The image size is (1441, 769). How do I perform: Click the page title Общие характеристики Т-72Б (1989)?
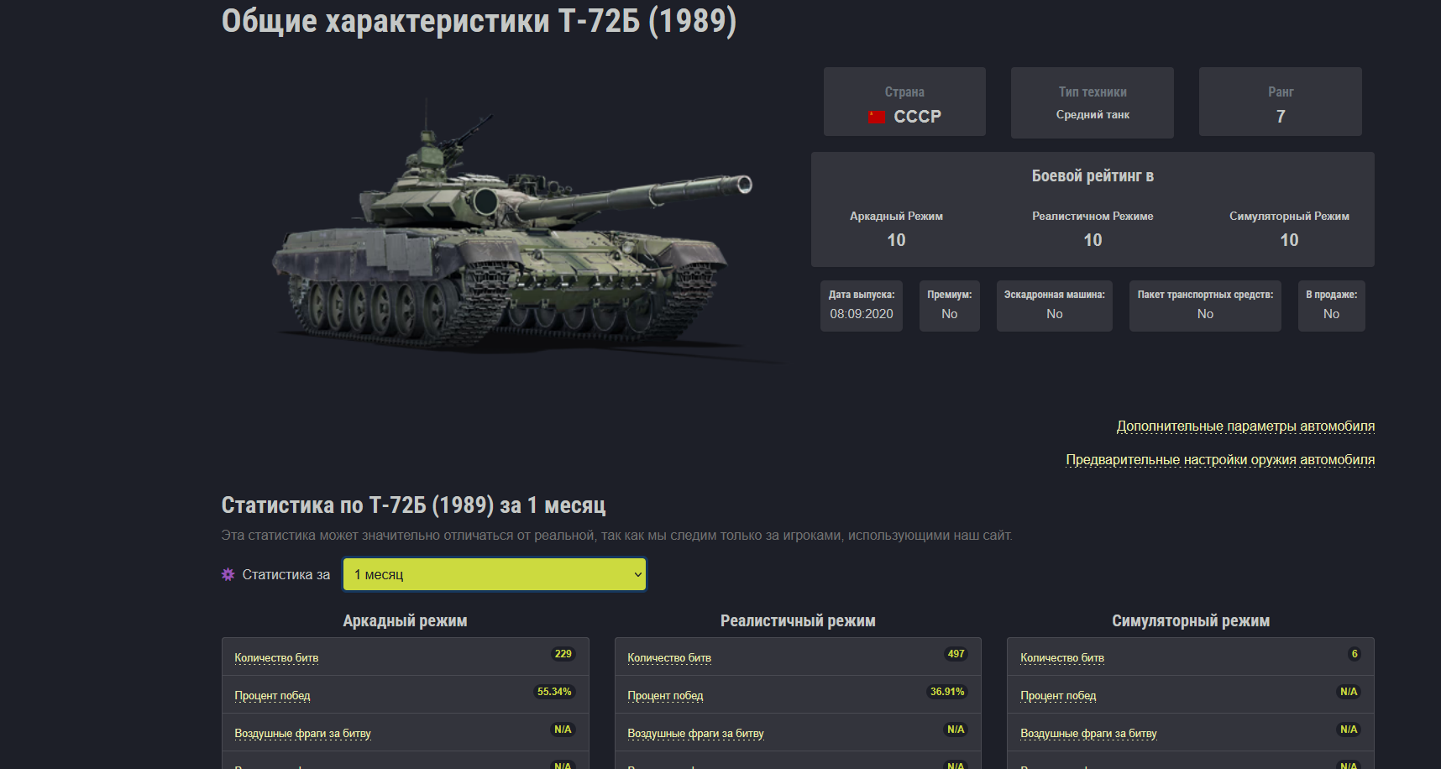[x=479, y=21]
